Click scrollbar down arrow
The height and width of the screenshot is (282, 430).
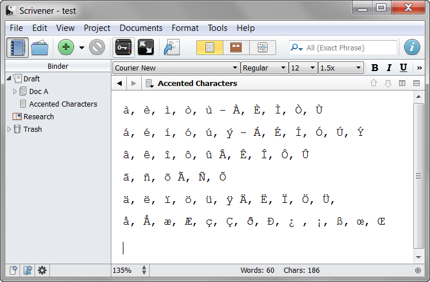(x=419, y=257)
